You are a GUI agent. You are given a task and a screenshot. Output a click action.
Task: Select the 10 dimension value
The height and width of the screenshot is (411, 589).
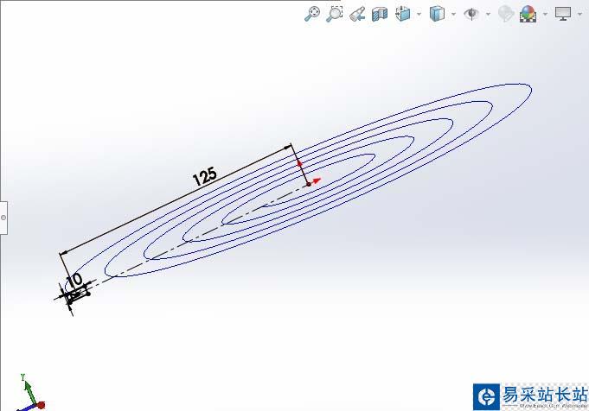point(75,280)
